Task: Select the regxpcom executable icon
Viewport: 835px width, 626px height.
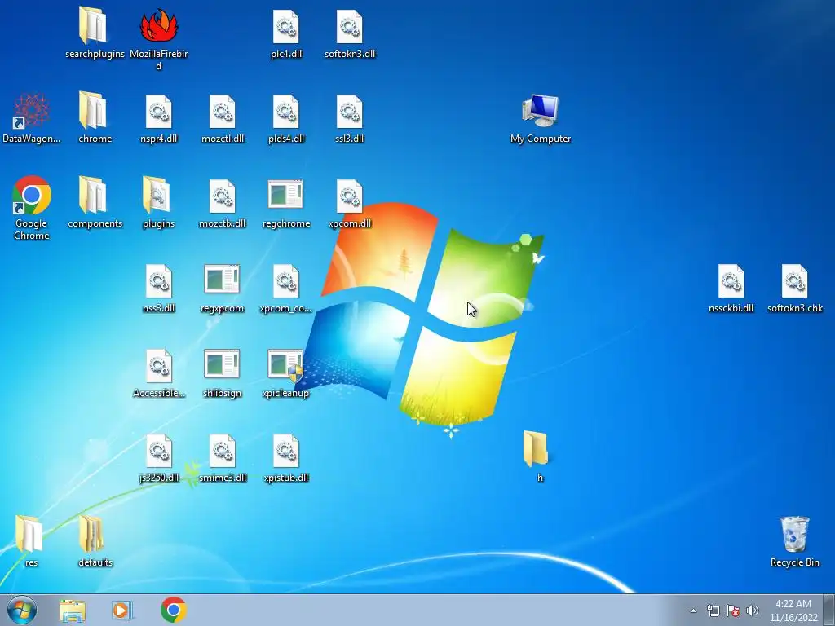Action: 222,279
